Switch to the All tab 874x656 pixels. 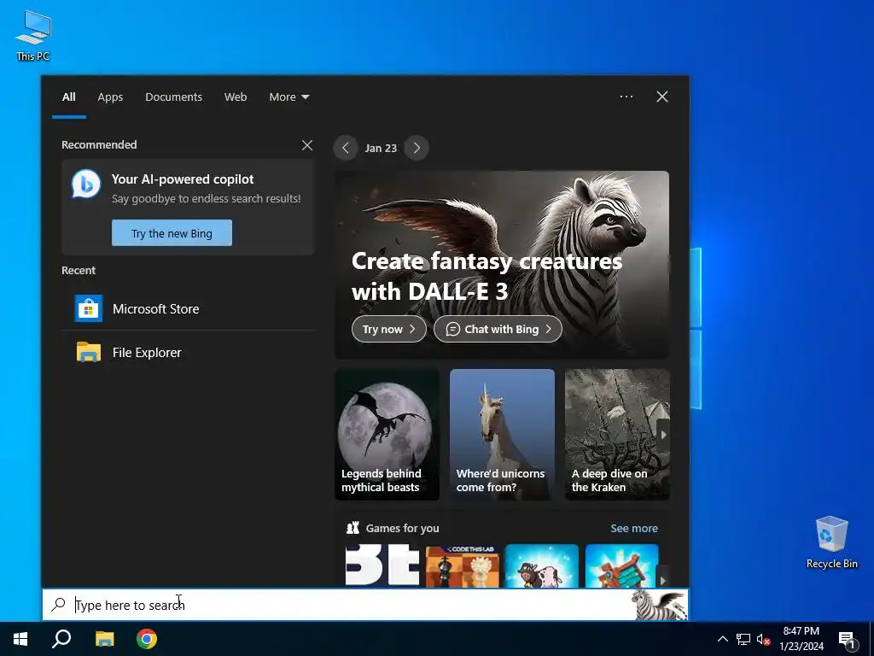[68, 97]
